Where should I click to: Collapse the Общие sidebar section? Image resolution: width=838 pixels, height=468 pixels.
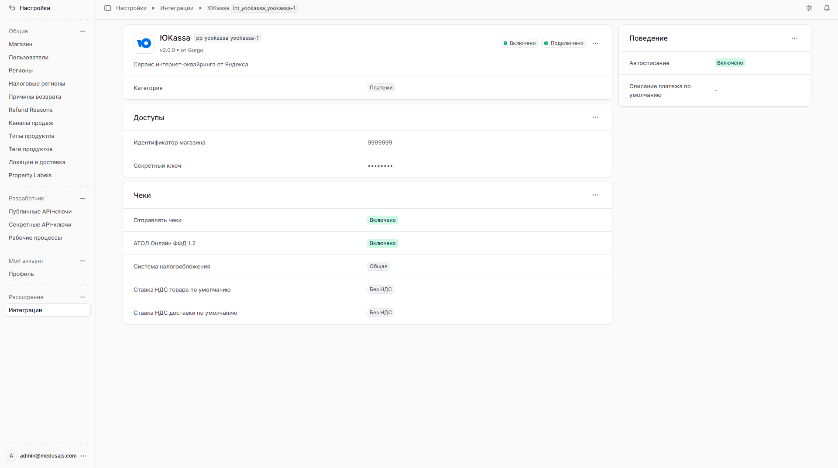82,31
